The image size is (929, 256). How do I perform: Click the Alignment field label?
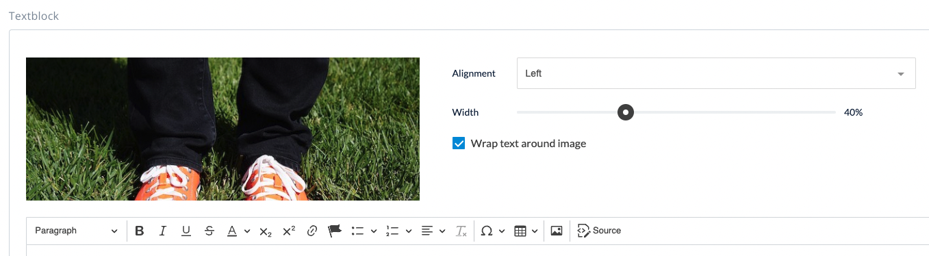pyautogui.click(x=474, y=73)
